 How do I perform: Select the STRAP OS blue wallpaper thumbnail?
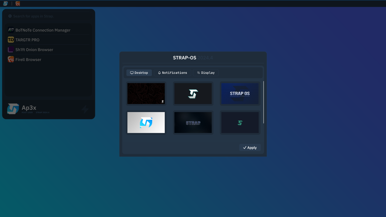pos(240,93)
